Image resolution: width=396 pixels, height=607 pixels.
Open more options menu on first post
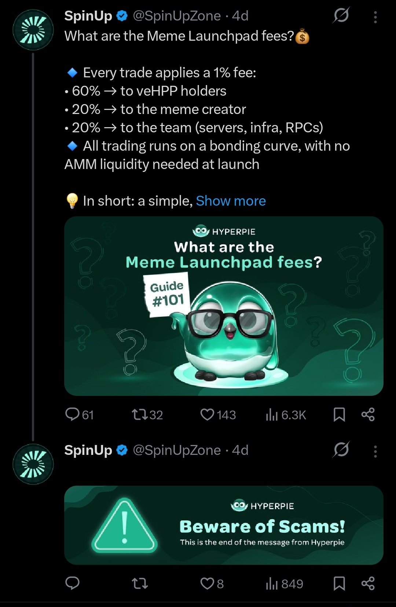(375, 17)
